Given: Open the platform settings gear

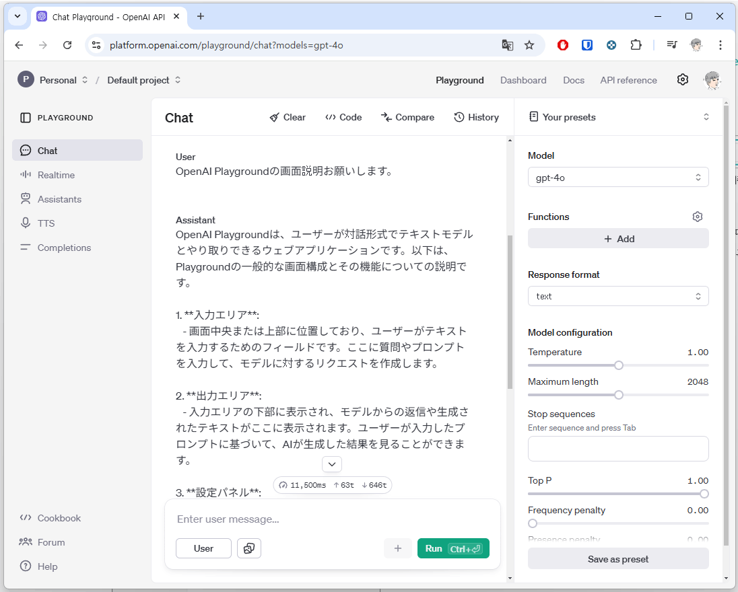Looking at the screenshot, I should (x=683, y=80).
